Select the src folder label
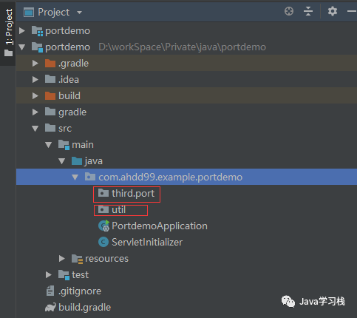This screenshot has height=318, width=357. [65, 129]
